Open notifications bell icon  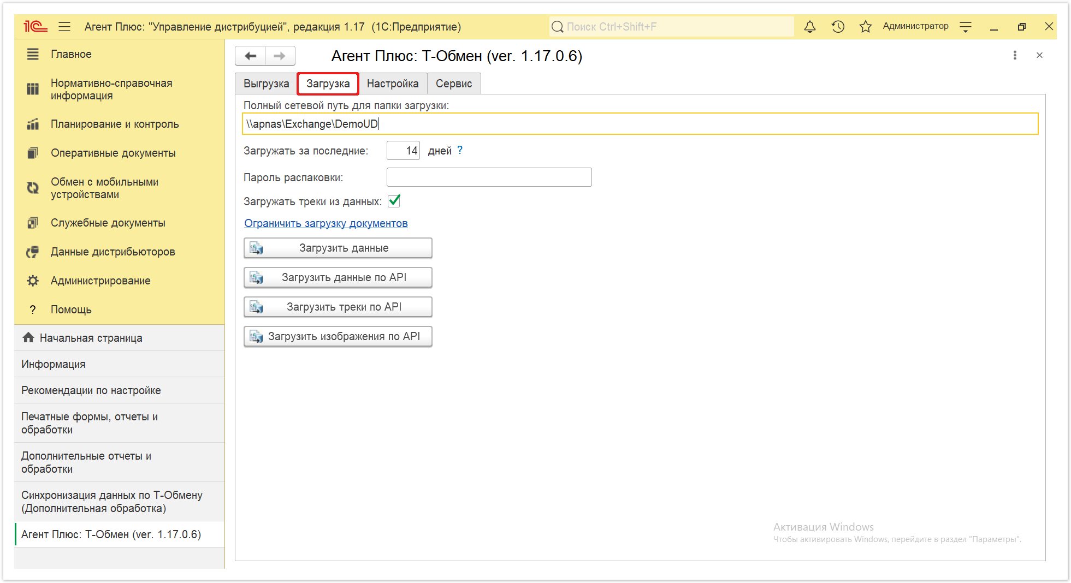click(810, 26)
